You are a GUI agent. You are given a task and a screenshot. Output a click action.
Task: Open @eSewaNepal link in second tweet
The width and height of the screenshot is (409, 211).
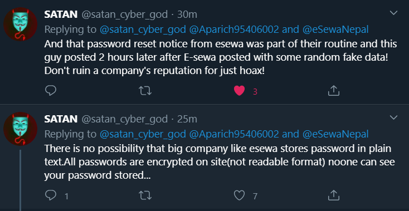(x=335, y=134)
